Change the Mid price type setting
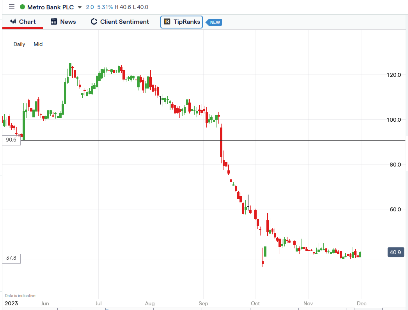The width and height of the screenshot is (408, 310). [x=38, y=44]
